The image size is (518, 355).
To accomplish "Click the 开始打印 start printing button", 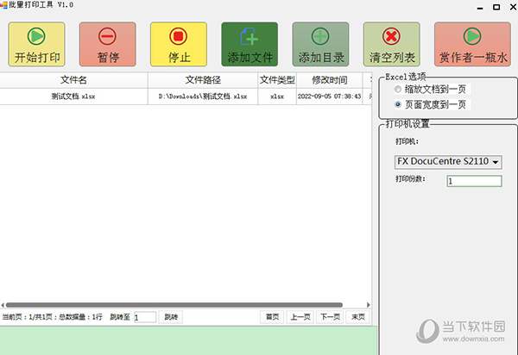I will click(36, 45).
